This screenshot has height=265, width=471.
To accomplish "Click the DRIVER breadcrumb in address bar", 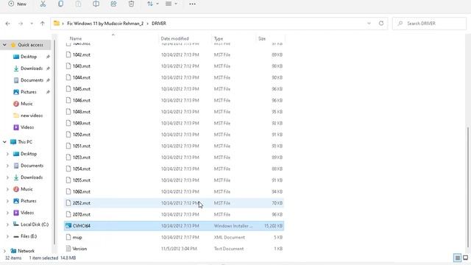I will click(159, 24).
